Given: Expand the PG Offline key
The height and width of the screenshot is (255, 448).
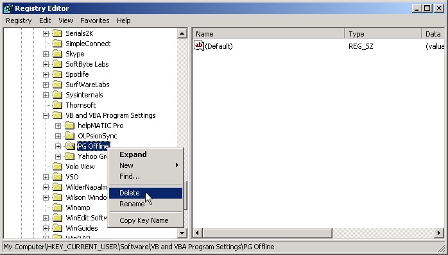Looking at the screenshot, I should click(x=58, y=146).
